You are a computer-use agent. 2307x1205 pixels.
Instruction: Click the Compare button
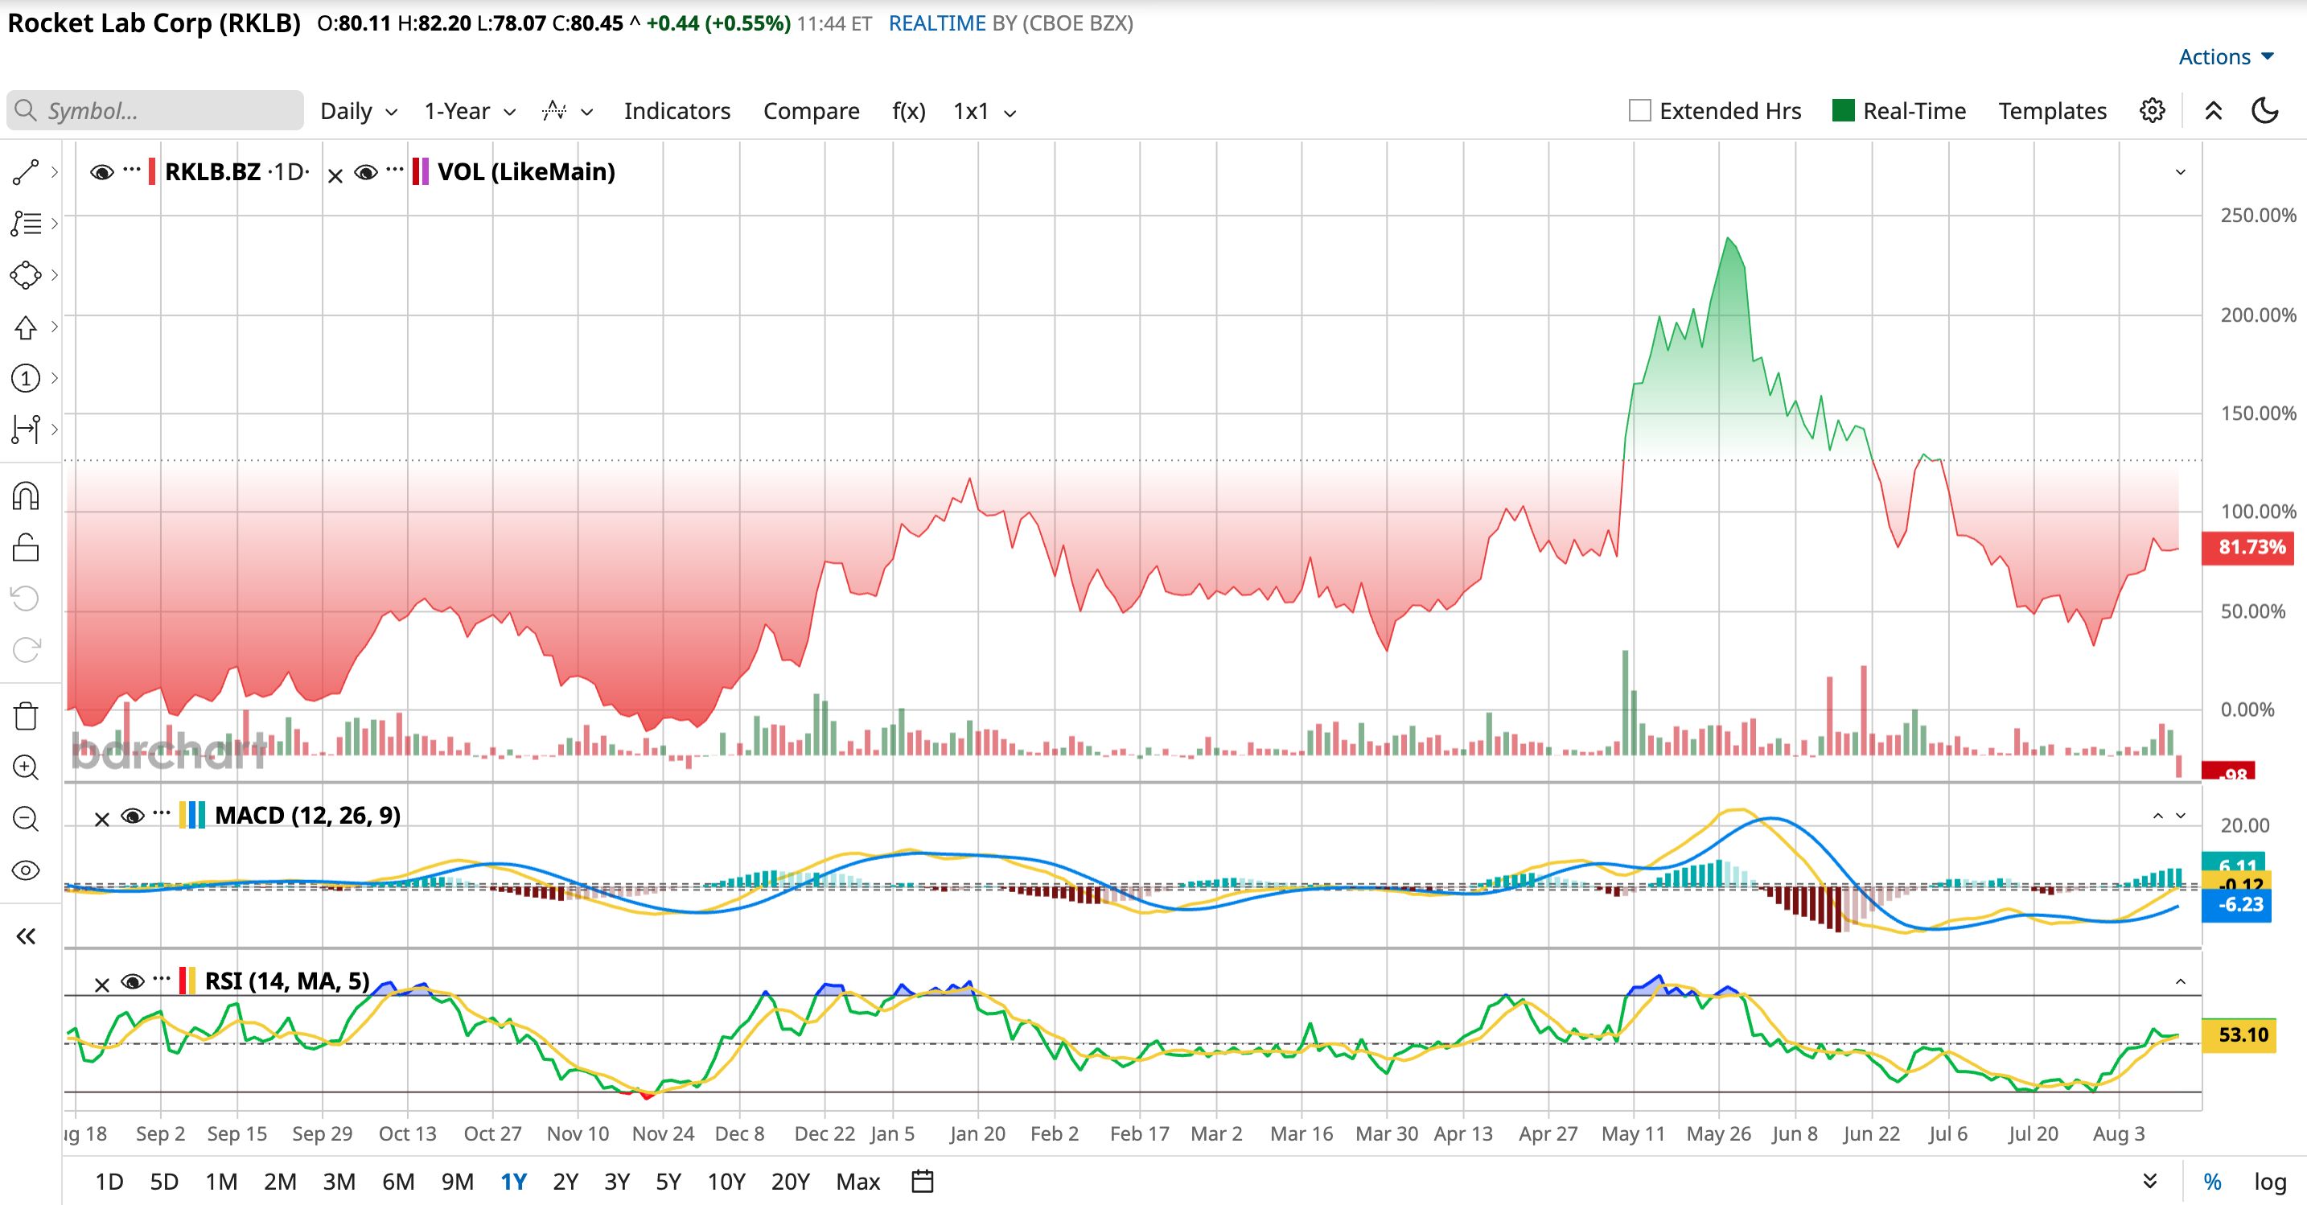coord(811,111)
